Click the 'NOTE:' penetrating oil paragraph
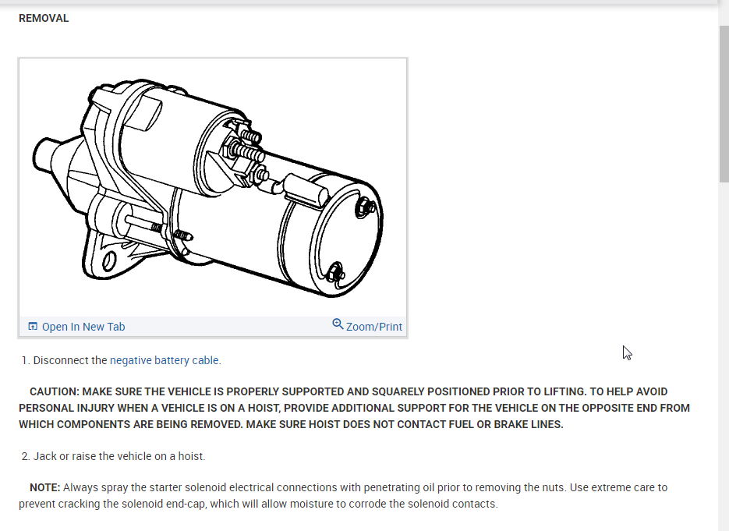729x531 pixels. coord(343,496)
